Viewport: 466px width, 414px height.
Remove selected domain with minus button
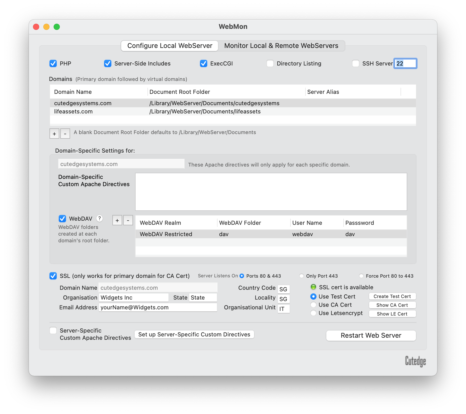(x=65, y=134)
